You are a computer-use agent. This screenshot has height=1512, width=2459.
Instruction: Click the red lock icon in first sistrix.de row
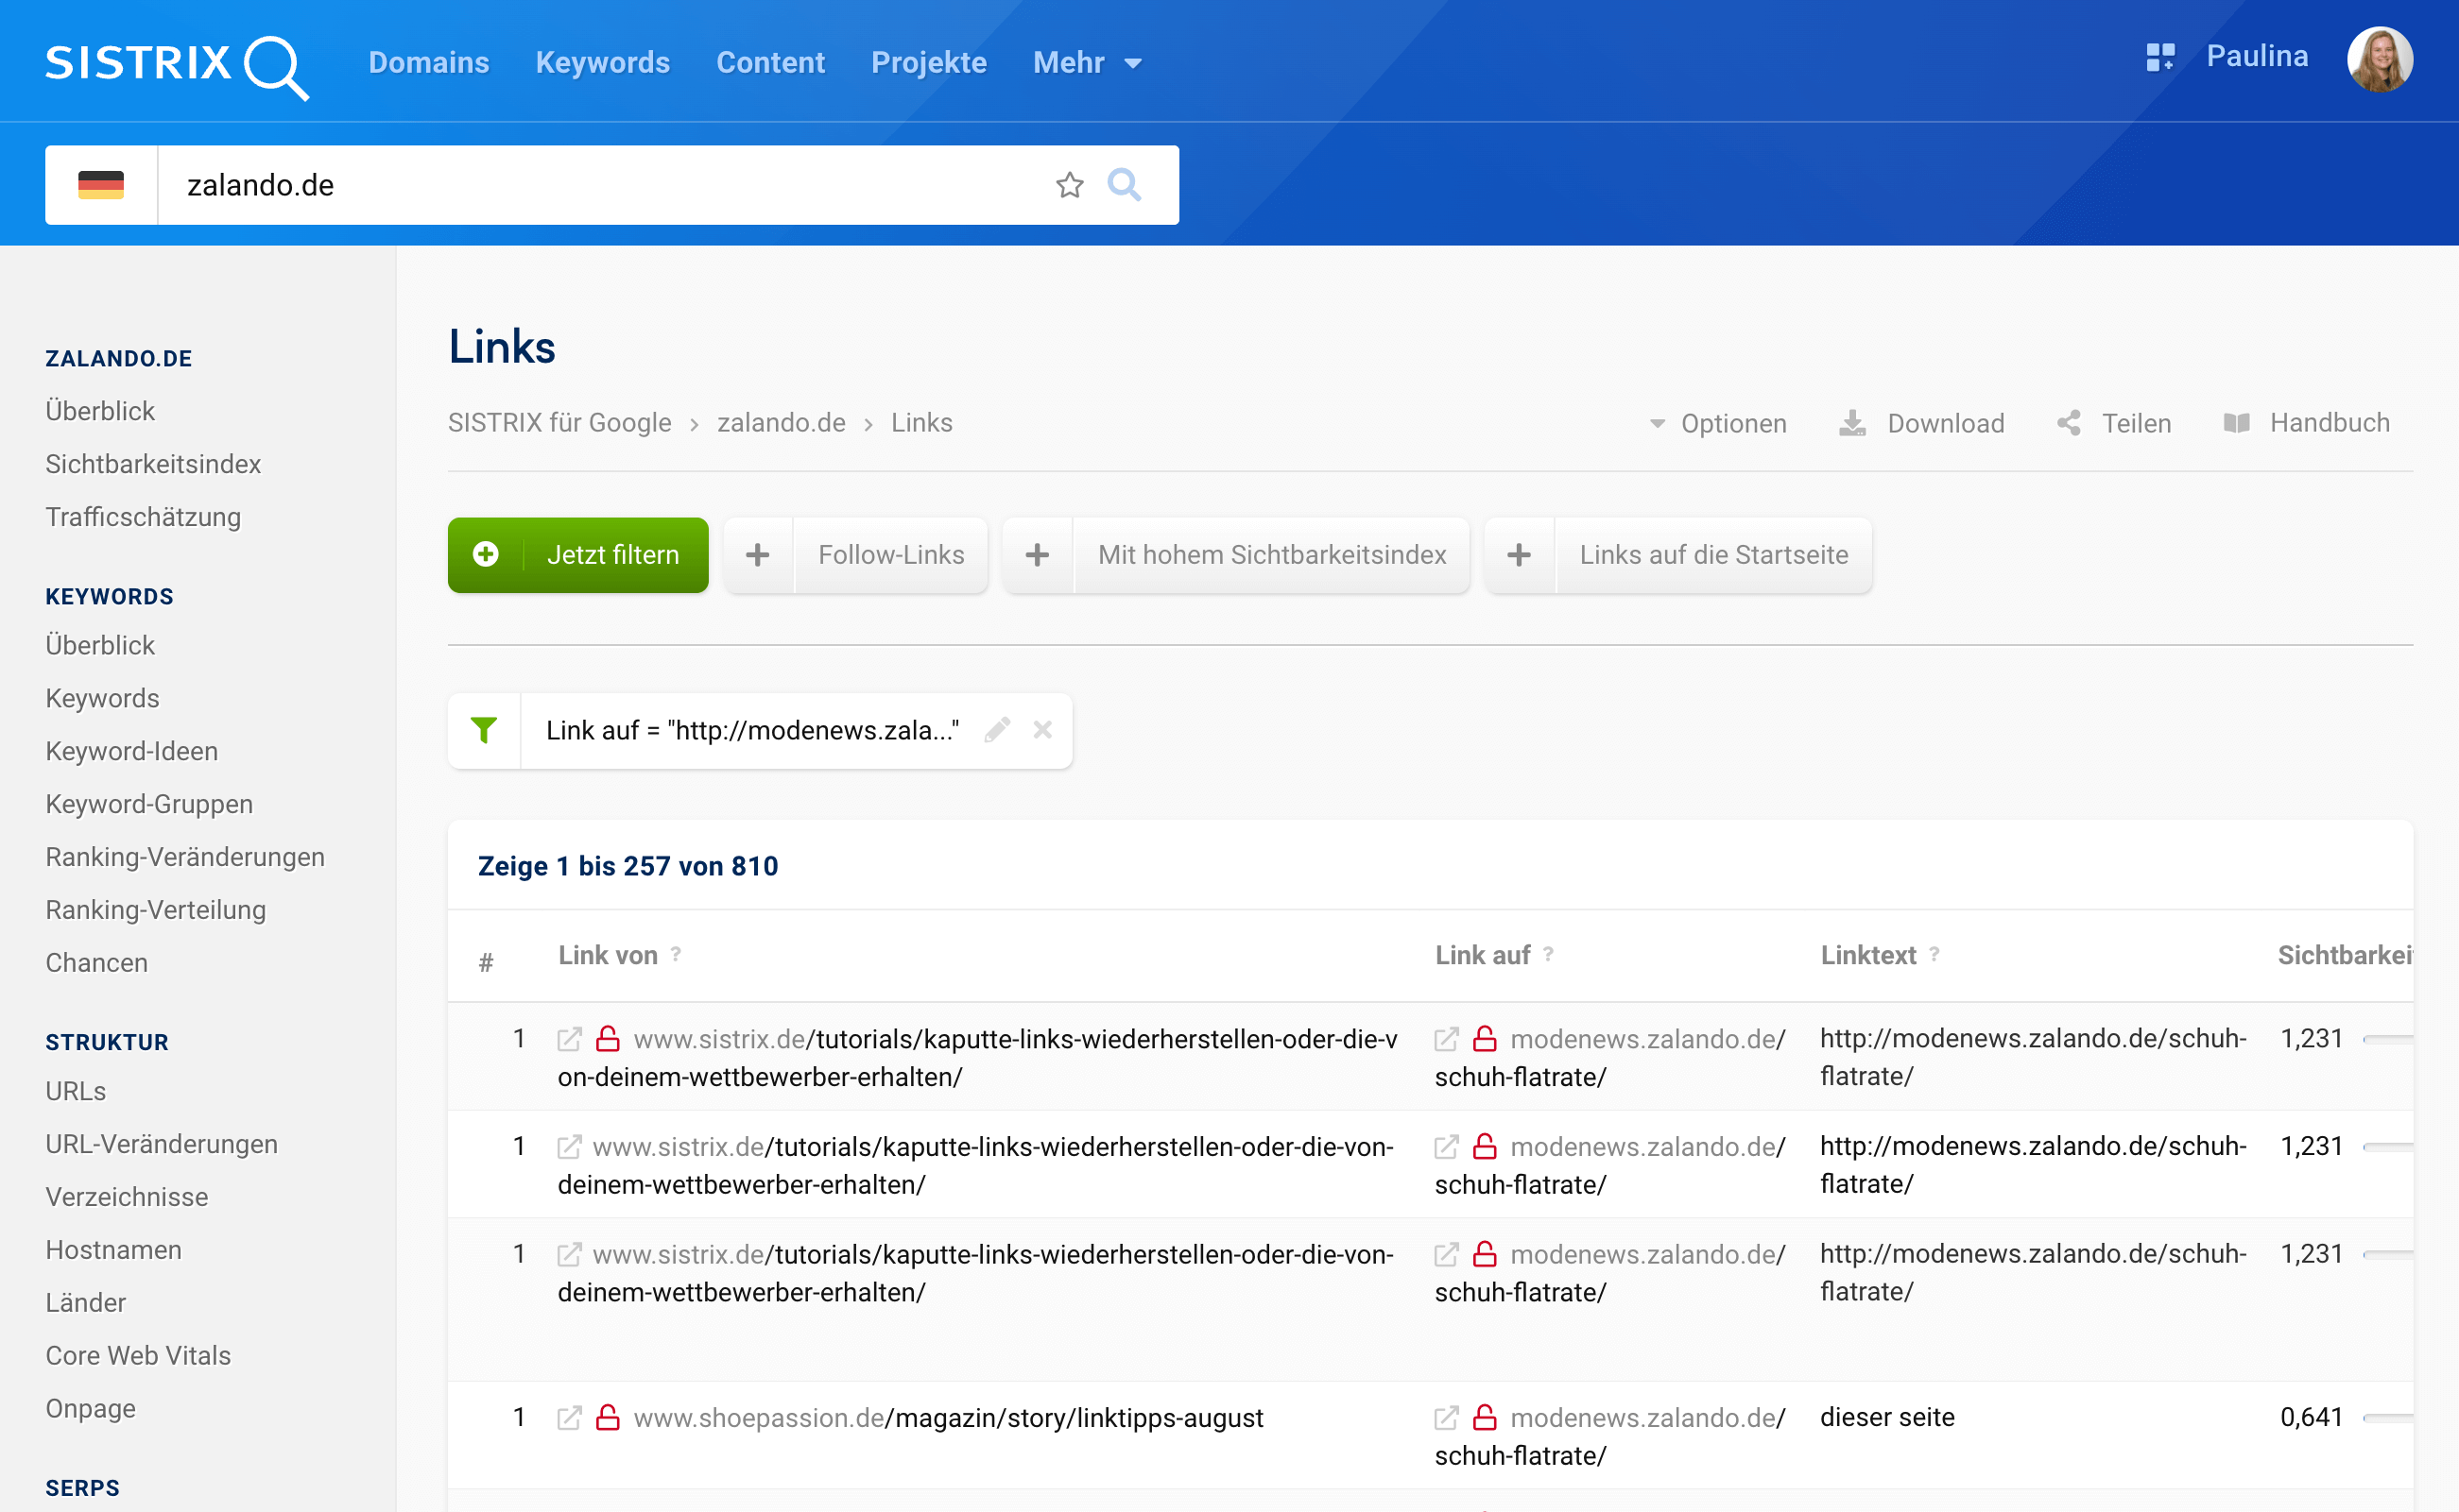pos(609,1039)
